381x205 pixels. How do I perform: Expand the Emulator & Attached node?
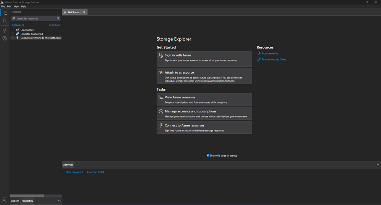(x=13, y=34)
